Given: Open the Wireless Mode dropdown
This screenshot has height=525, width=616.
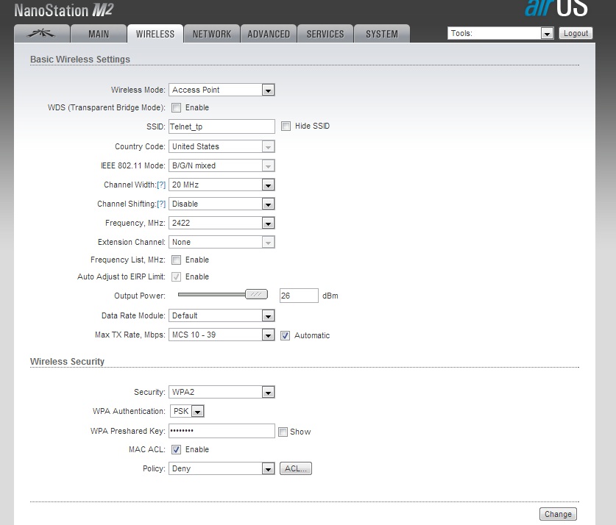Looking at the screenshot, I should [222, 90].
